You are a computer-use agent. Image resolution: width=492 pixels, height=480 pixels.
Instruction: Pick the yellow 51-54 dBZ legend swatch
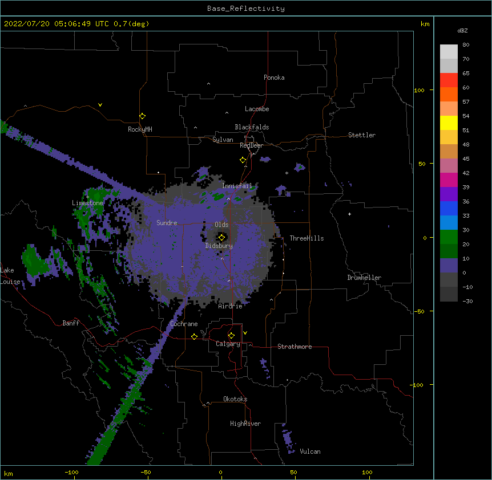coord(449,123)
